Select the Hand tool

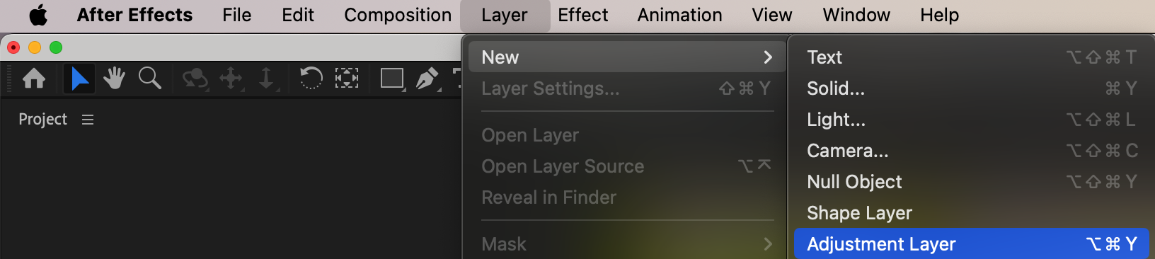point(114,78)
